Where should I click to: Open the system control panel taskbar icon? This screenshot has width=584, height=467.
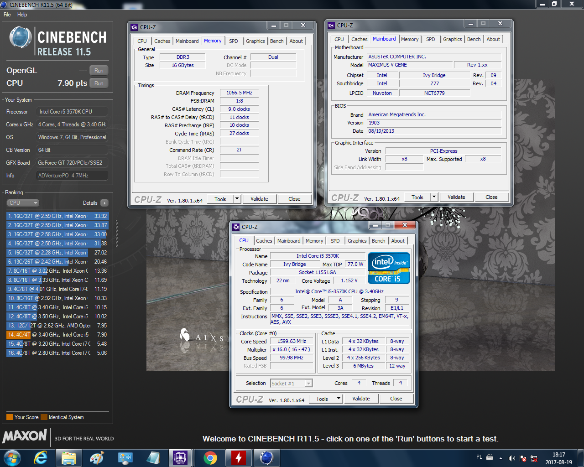[125, 458]
